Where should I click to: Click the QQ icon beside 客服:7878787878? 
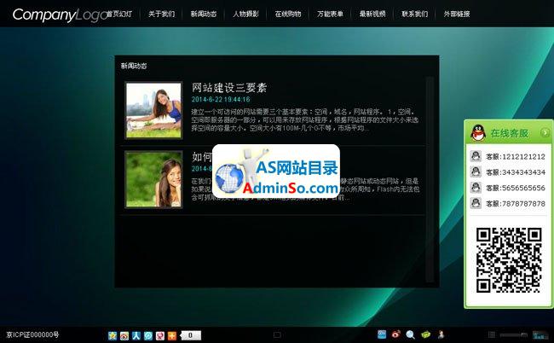point(476,202)
